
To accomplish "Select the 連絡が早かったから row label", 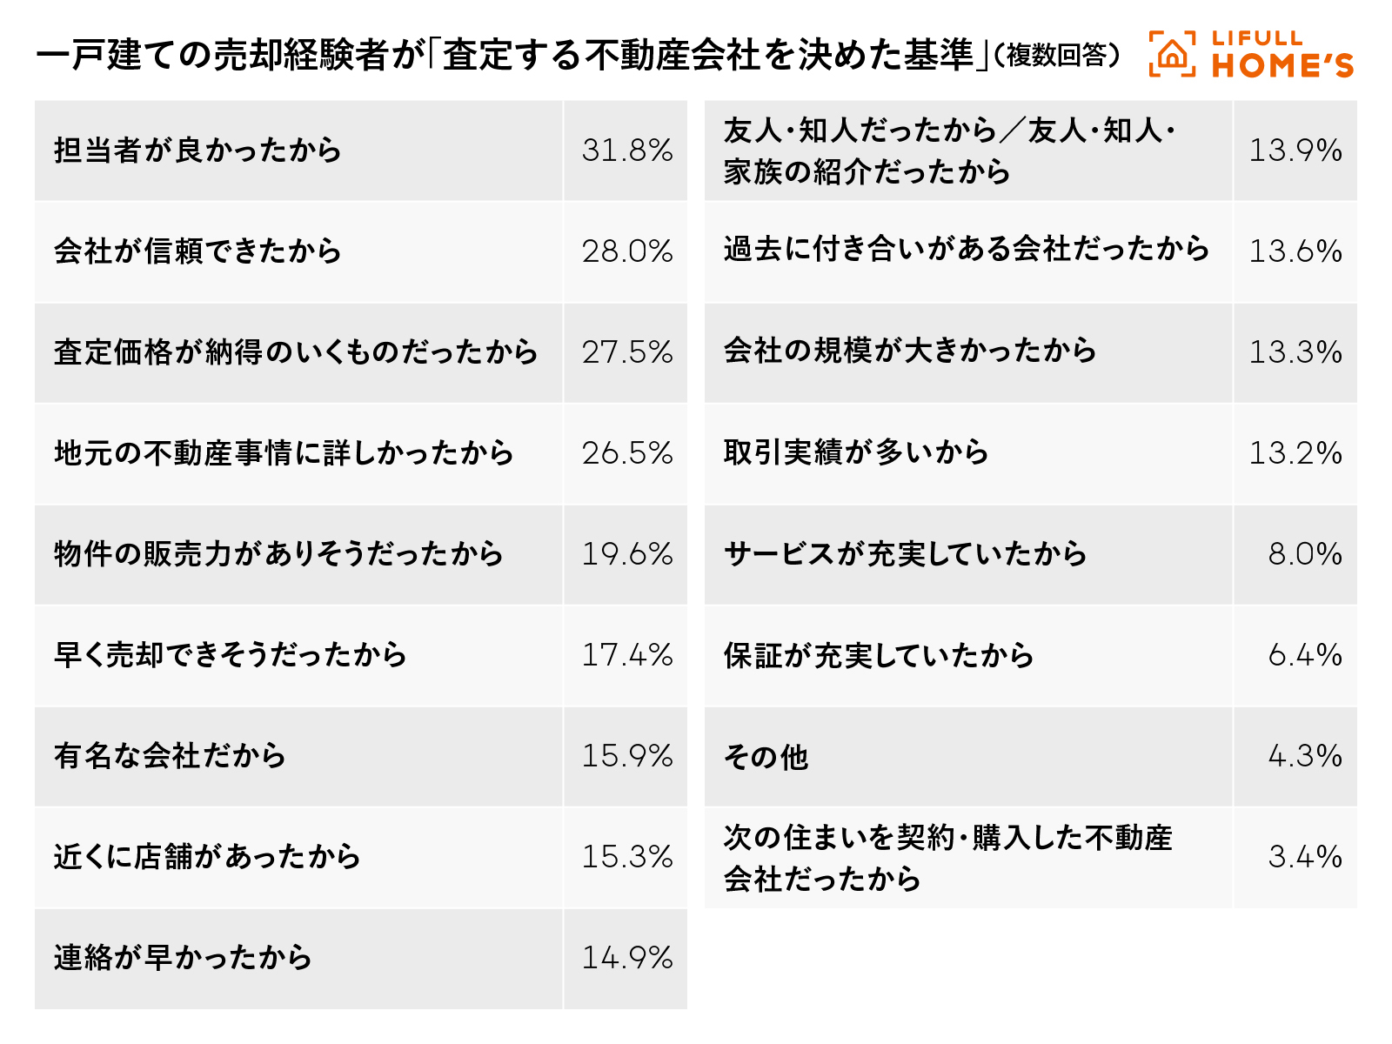I will coord(183,958).
